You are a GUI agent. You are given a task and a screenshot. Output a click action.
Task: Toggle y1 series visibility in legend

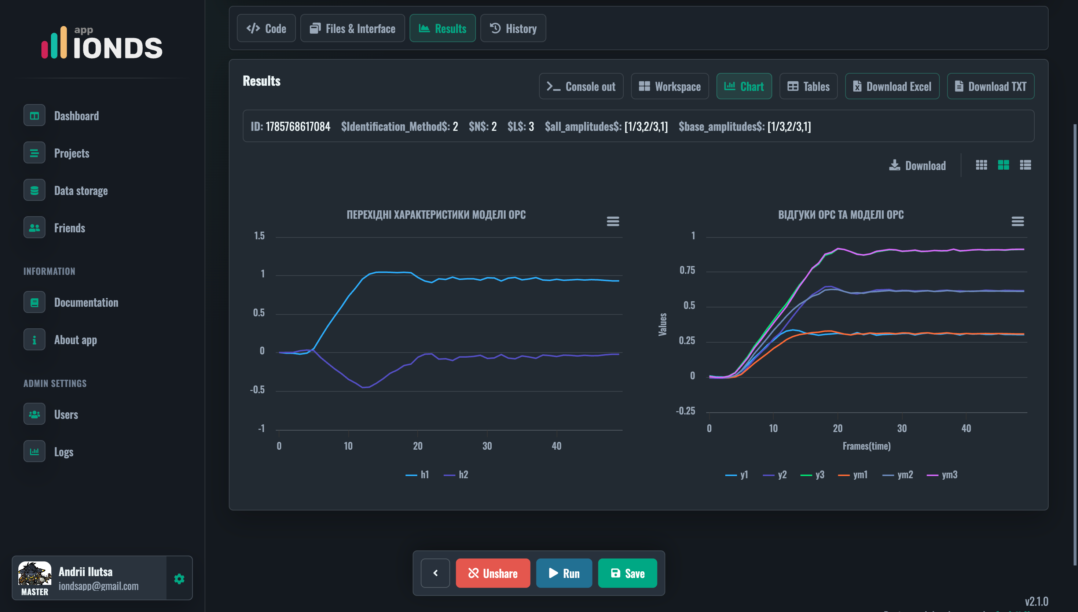coord(737,475)
